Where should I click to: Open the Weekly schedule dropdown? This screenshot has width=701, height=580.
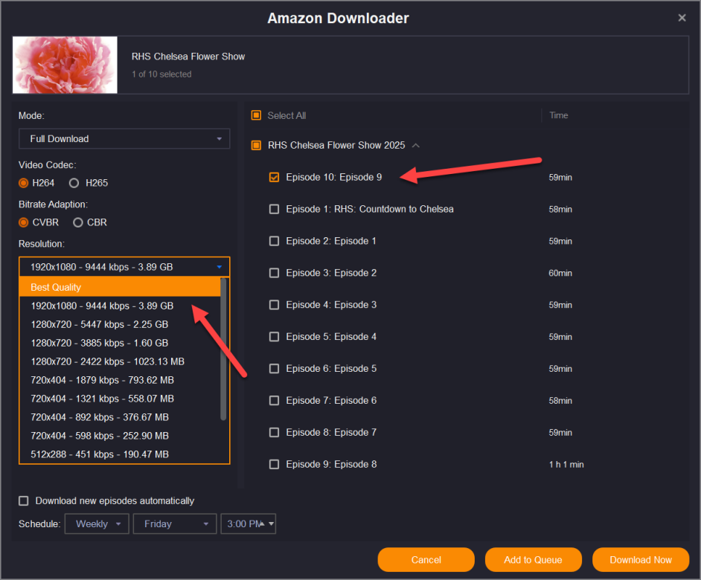(97, 523)
